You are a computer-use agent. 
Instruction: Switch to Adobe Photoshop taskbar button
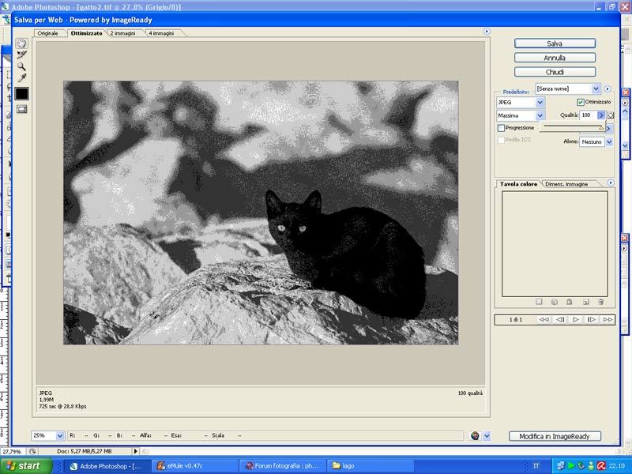107,466
